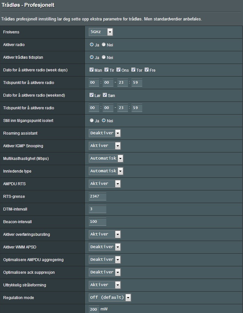The height and width of the screenshot is (313, 243).
Task: Uncheck the Man weekday checkbox
Action: [x=91, y=70]
